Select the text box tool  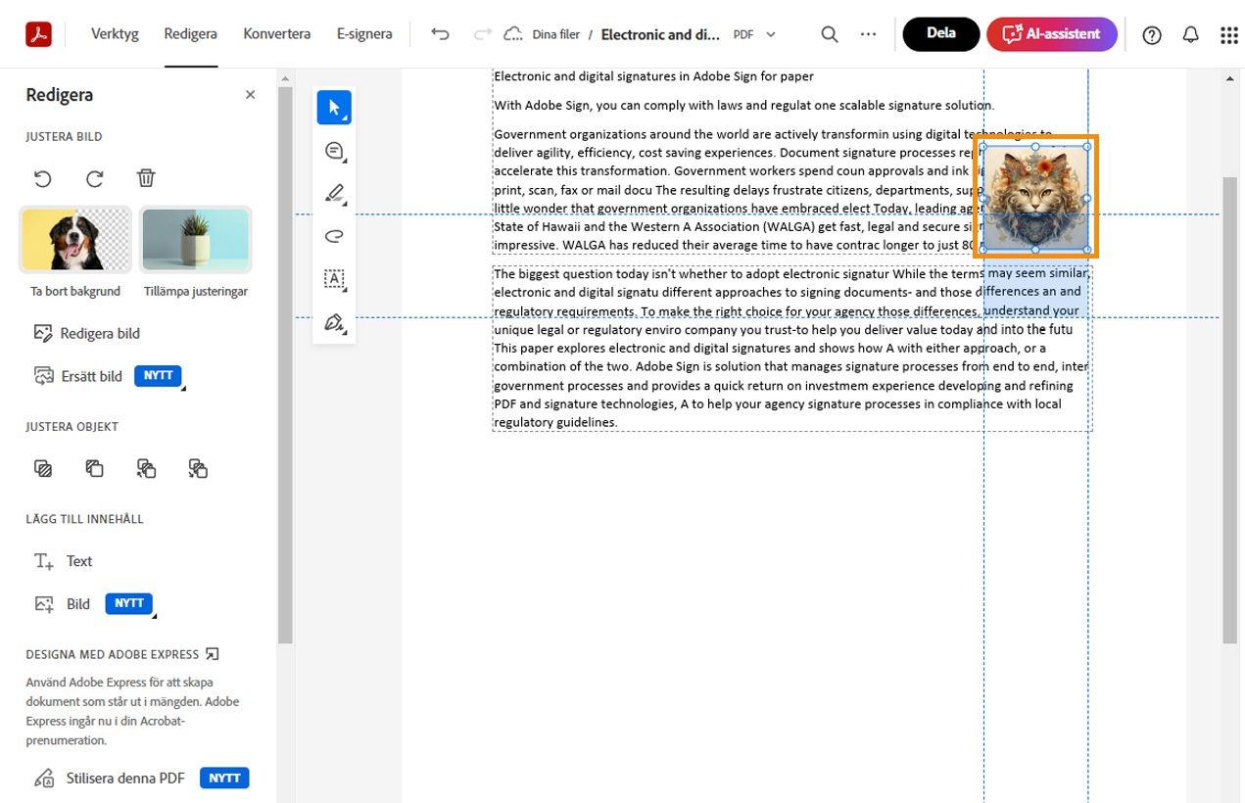[334, 279]
